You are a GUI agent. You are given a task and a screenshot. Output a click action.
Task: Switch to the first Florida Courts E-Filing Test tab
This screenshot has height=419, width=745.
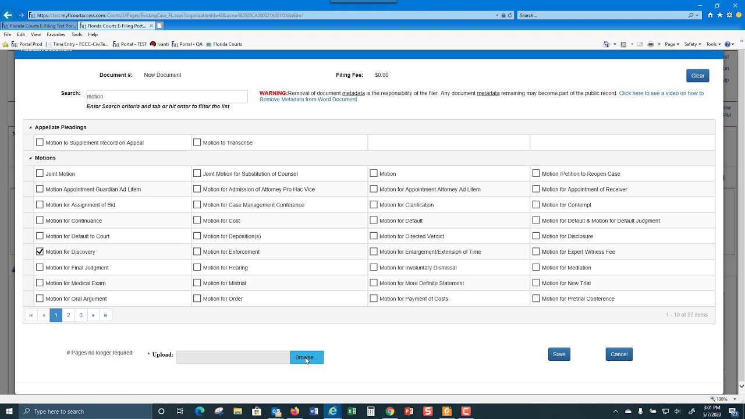38,26
